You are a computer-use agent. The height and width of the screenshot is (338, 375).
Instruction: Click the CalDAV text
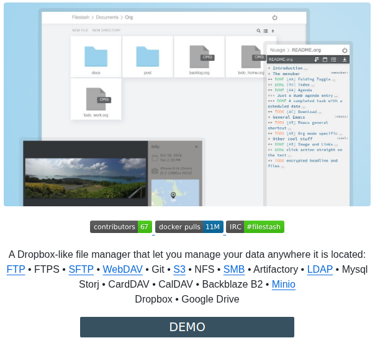coord(176,285)
